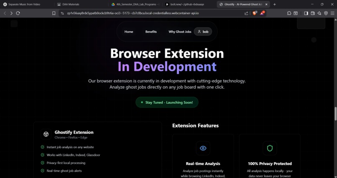
Task: Click the vertical page scrollbar thumb
Action: tap(335, 113)
